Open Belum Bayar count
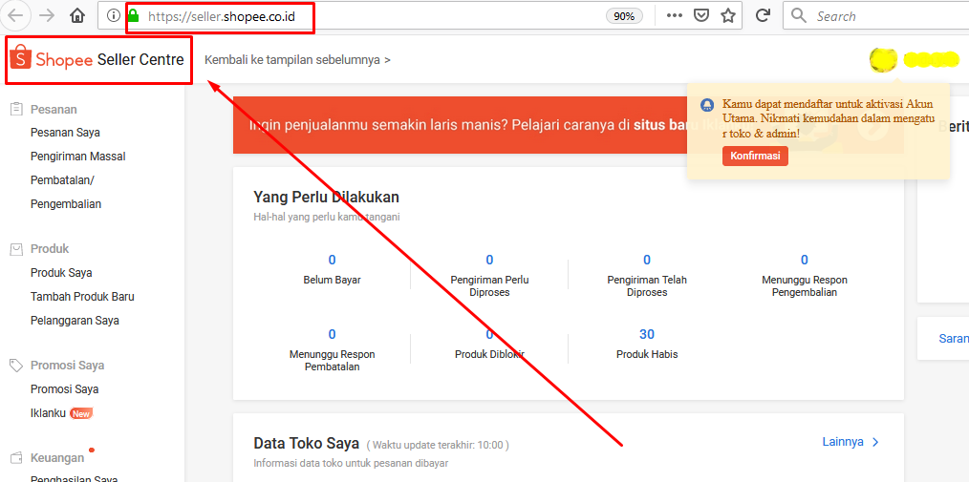This screenshot has width=969, height=482. tap(332, 268)
